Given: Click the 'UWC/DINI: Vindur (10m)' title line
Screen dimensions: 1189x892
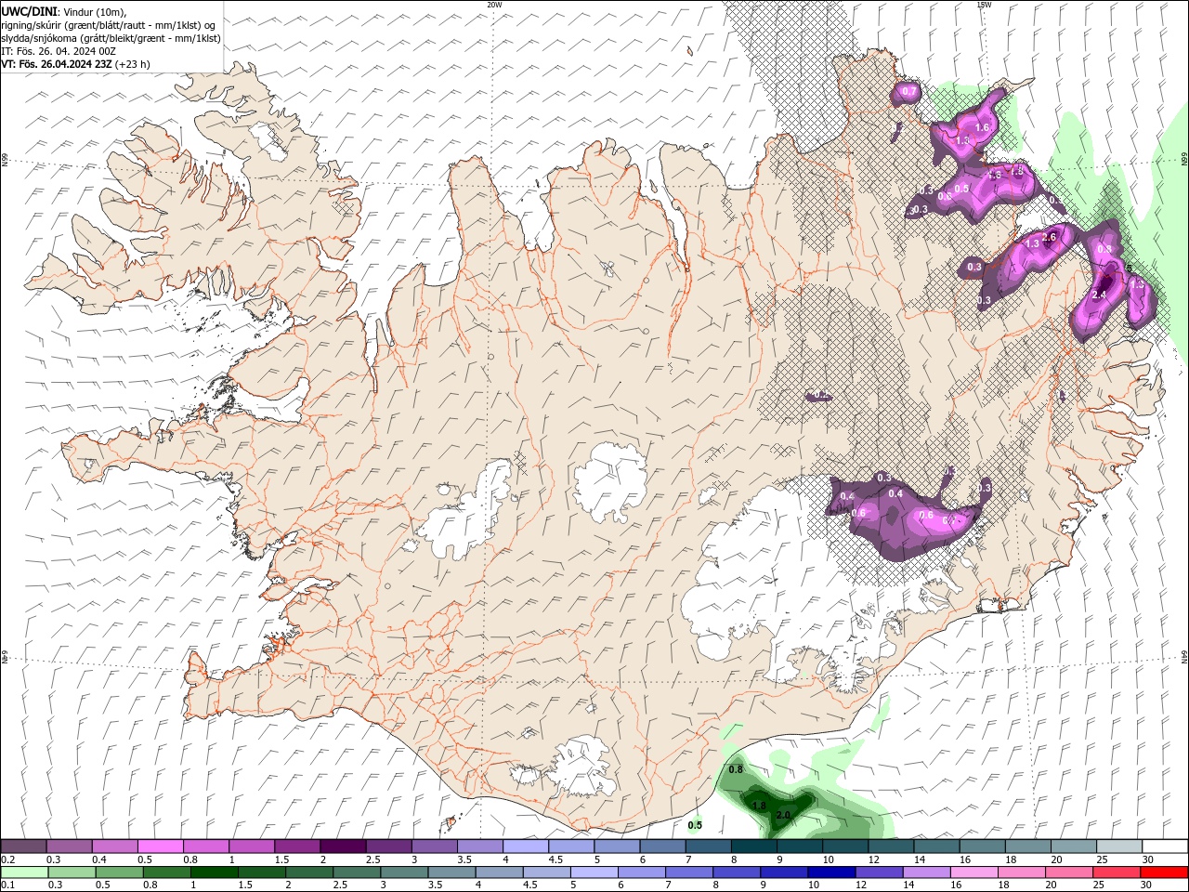Looking at the screenshot, I should (x=63, y=11).
